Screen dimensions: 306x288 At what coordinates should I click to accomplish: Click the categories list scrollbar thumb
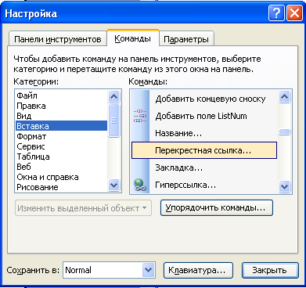click(x=113, y=121)
